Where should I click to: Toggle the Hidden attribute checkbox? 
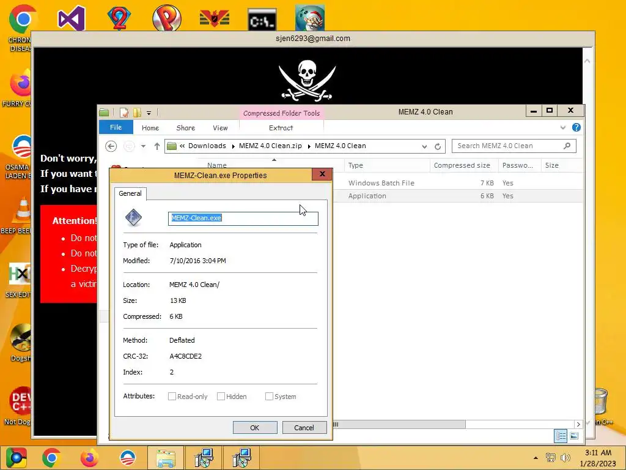(x=221, y=396)
